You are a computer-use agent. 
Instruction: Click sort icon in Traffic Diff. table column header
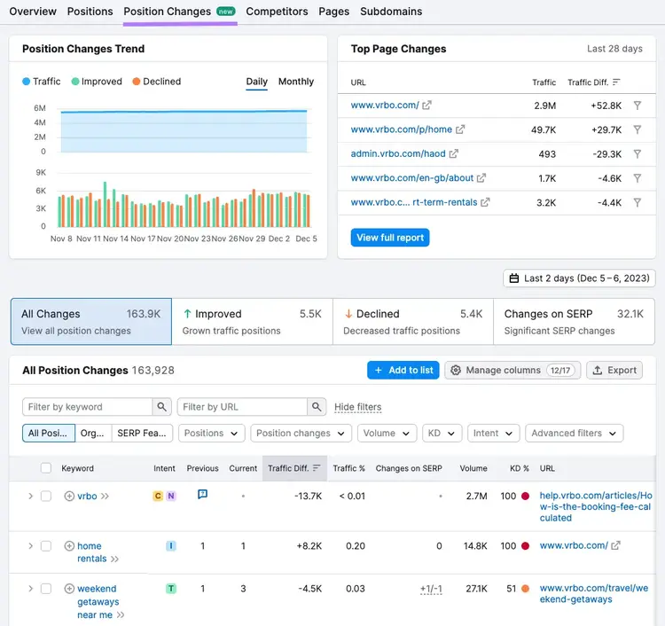pos(317,468)
